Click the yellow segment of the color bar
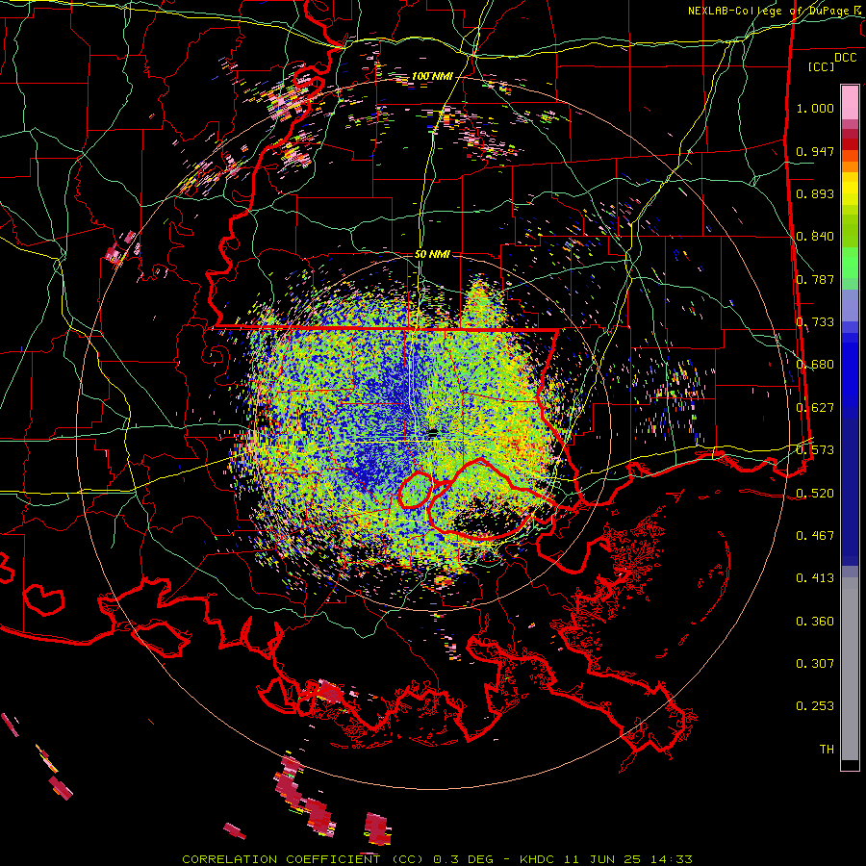Image resolution: width=866 pixels, height=866 pixels. (850, 190)
